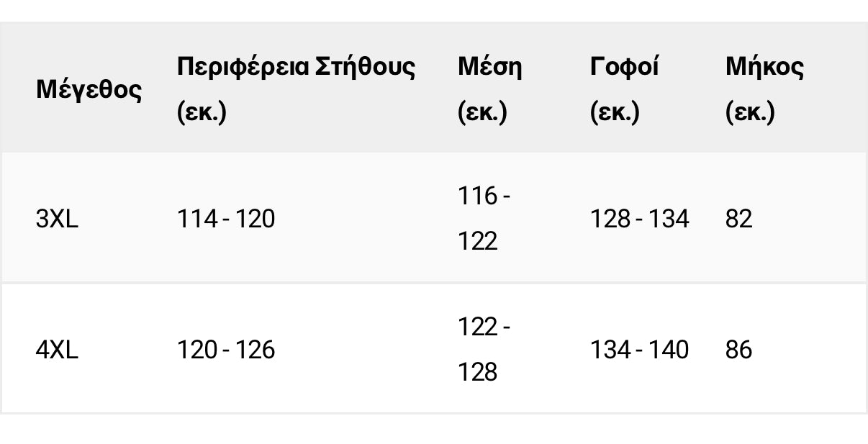868x444 pixels.
Task: Click the Μήκος (εκ.) column header
Action: [764, 89]
